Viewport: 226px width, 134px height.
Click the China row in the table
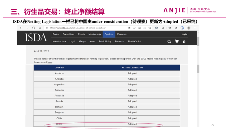tap(107, 124)
